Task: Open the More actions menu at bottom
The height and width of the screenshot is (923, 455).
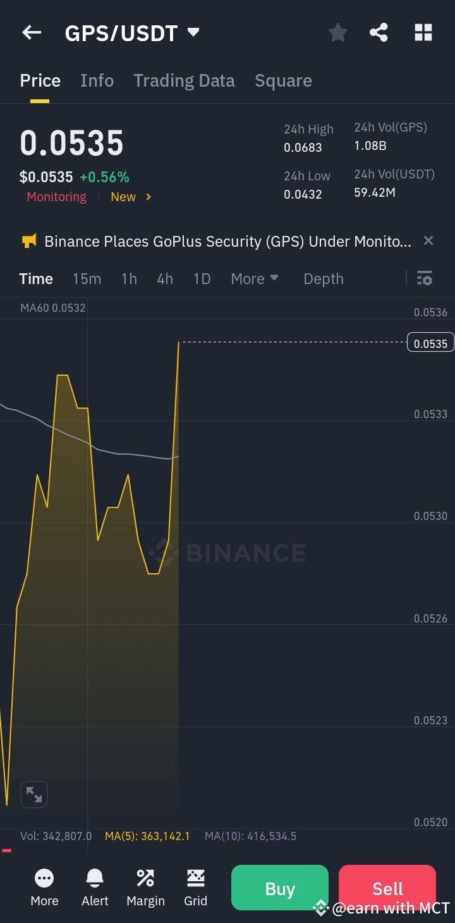Action: (x=44, y=888)
